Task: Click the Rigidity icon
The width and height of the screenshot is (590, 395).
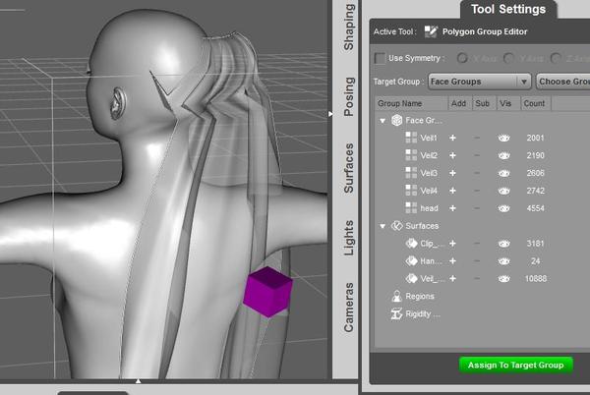Action: (x=396, y=313)
